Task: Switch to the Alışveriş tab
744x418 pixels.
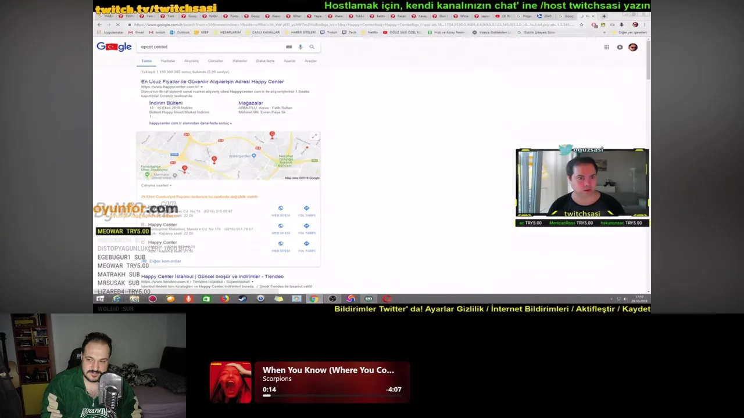Action: click(x=191, y=61)
